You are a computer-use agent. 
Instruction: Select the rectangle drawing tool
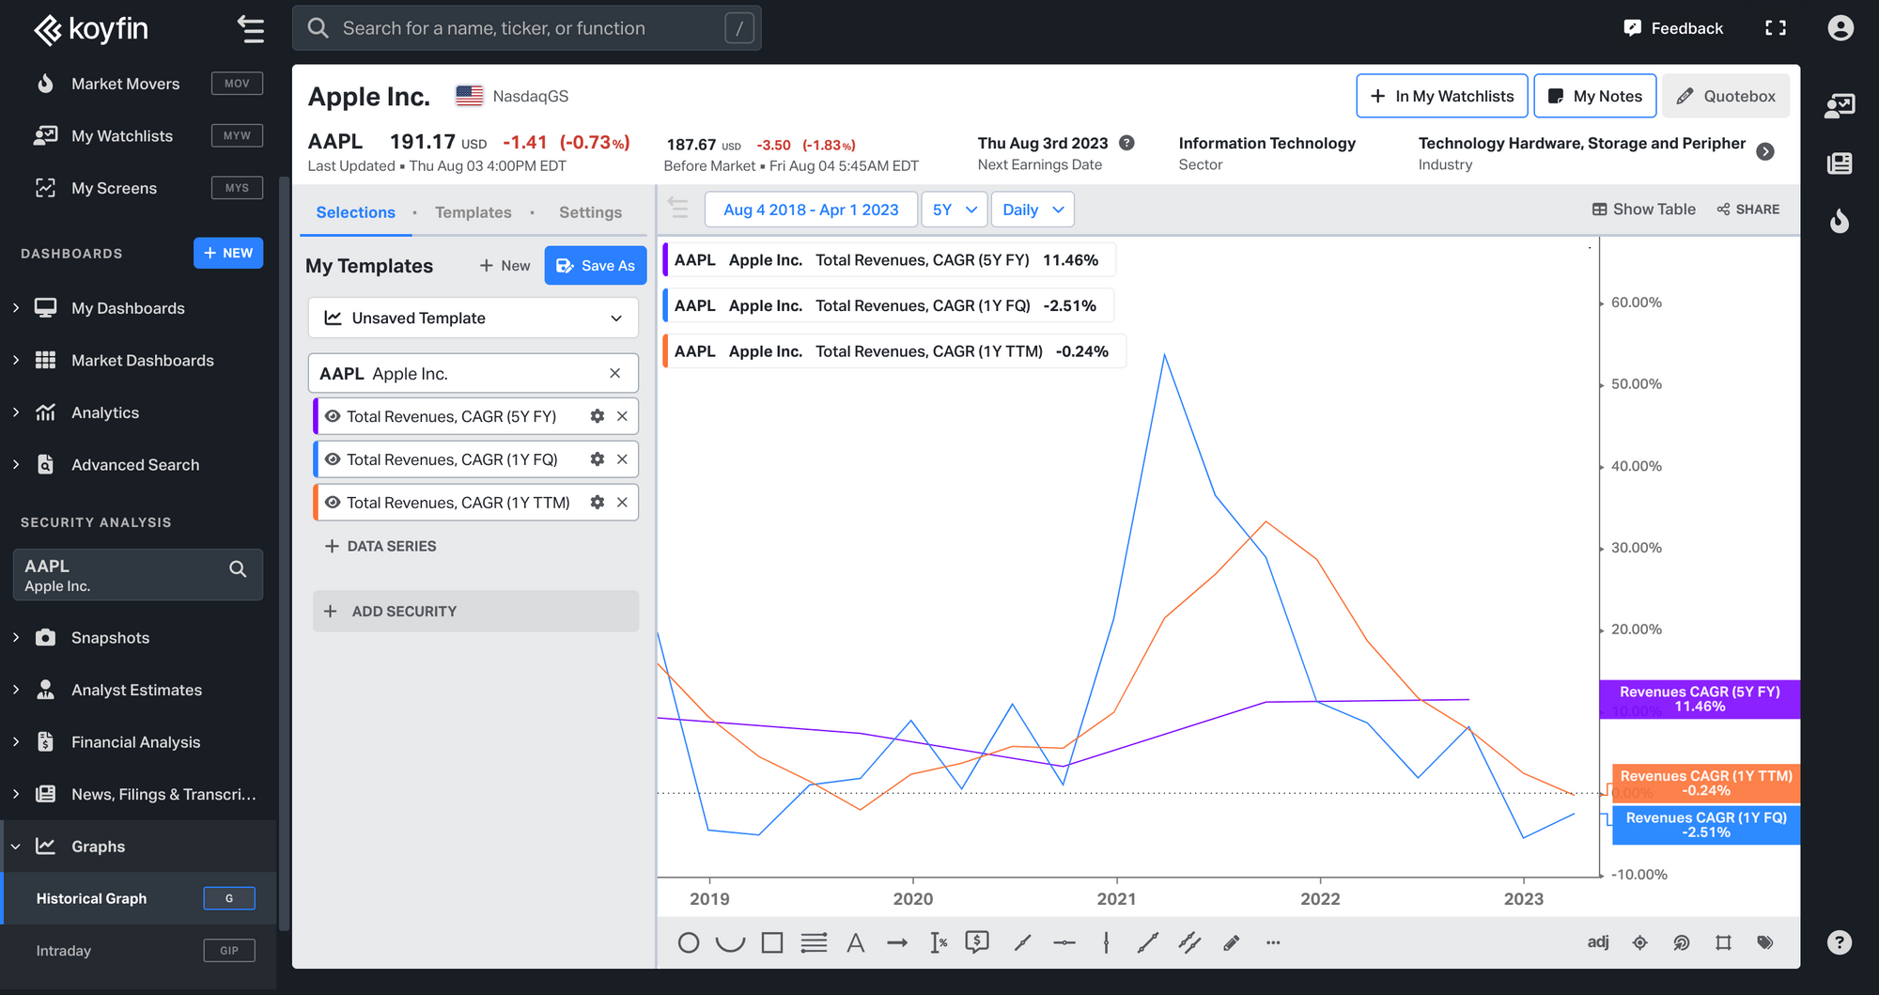click(x=772, y=942)
